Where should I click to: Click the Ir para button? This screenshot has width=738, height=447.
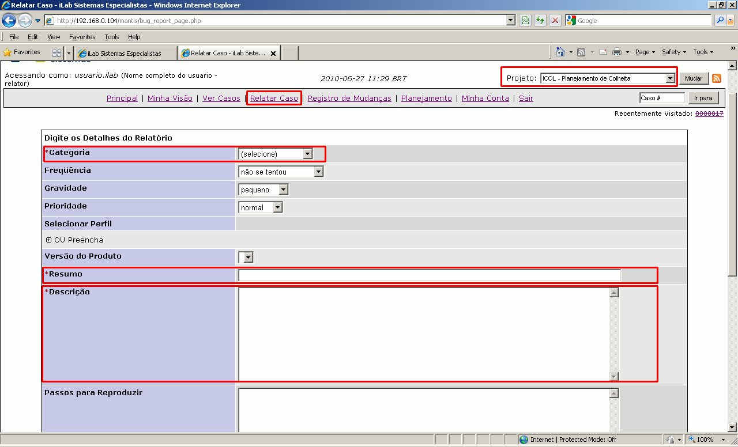pyautogui.click(x=703, y=98)
